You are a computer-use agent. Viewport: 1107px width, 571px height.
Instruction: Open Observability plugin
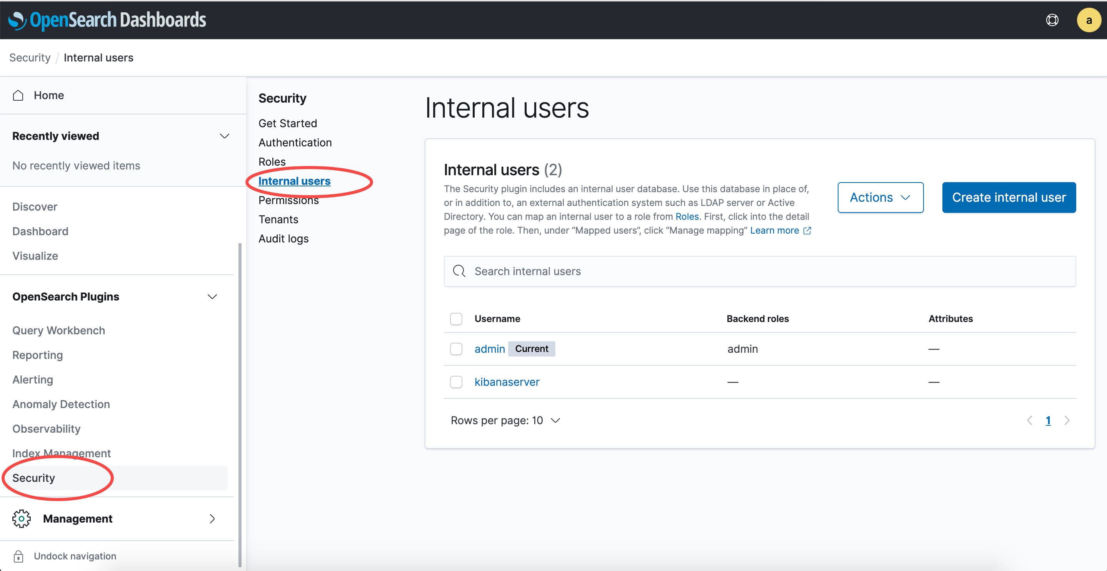coord(47,429)
